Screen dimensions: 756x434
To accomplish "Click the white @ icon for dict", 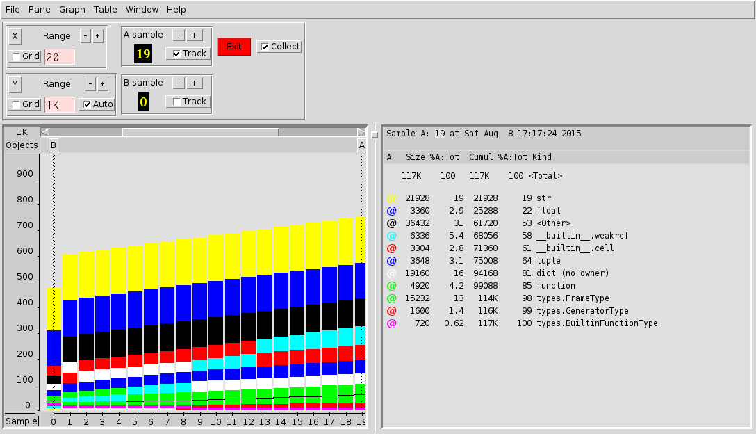I will 391,273.
